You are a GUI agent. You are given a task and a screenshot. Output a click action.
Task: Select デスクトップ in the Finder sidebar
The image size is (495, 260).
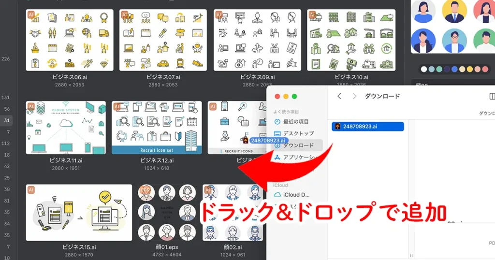pyautogui.click(x=298, y=133)
